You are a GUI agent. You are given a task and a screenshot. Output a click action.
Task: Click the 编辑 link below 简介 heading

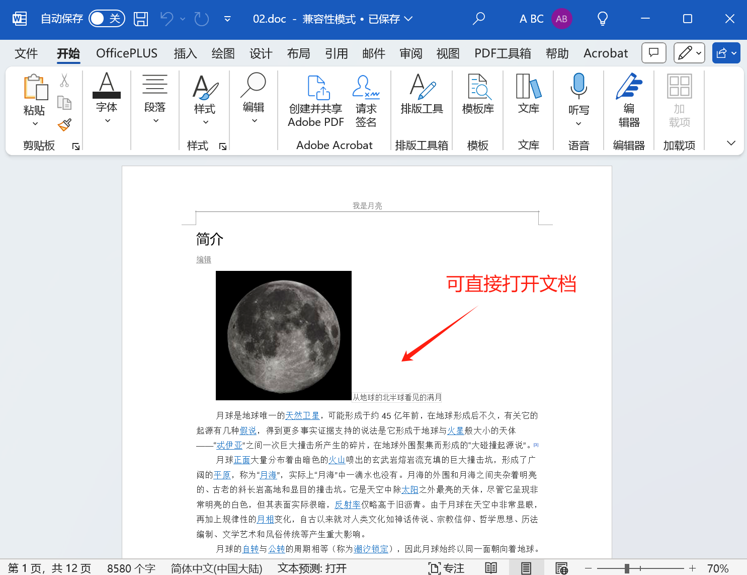(203, 259)
